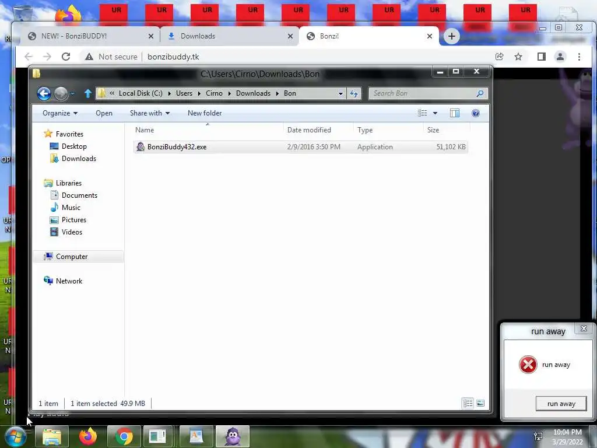
Task: Click the chevron after Users in breadcrumb
Action: coord(199,93)
